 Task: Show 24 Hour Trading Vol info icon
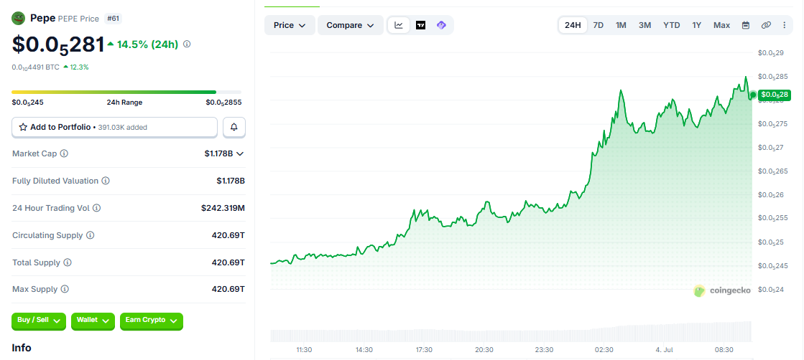pos(96,208)
